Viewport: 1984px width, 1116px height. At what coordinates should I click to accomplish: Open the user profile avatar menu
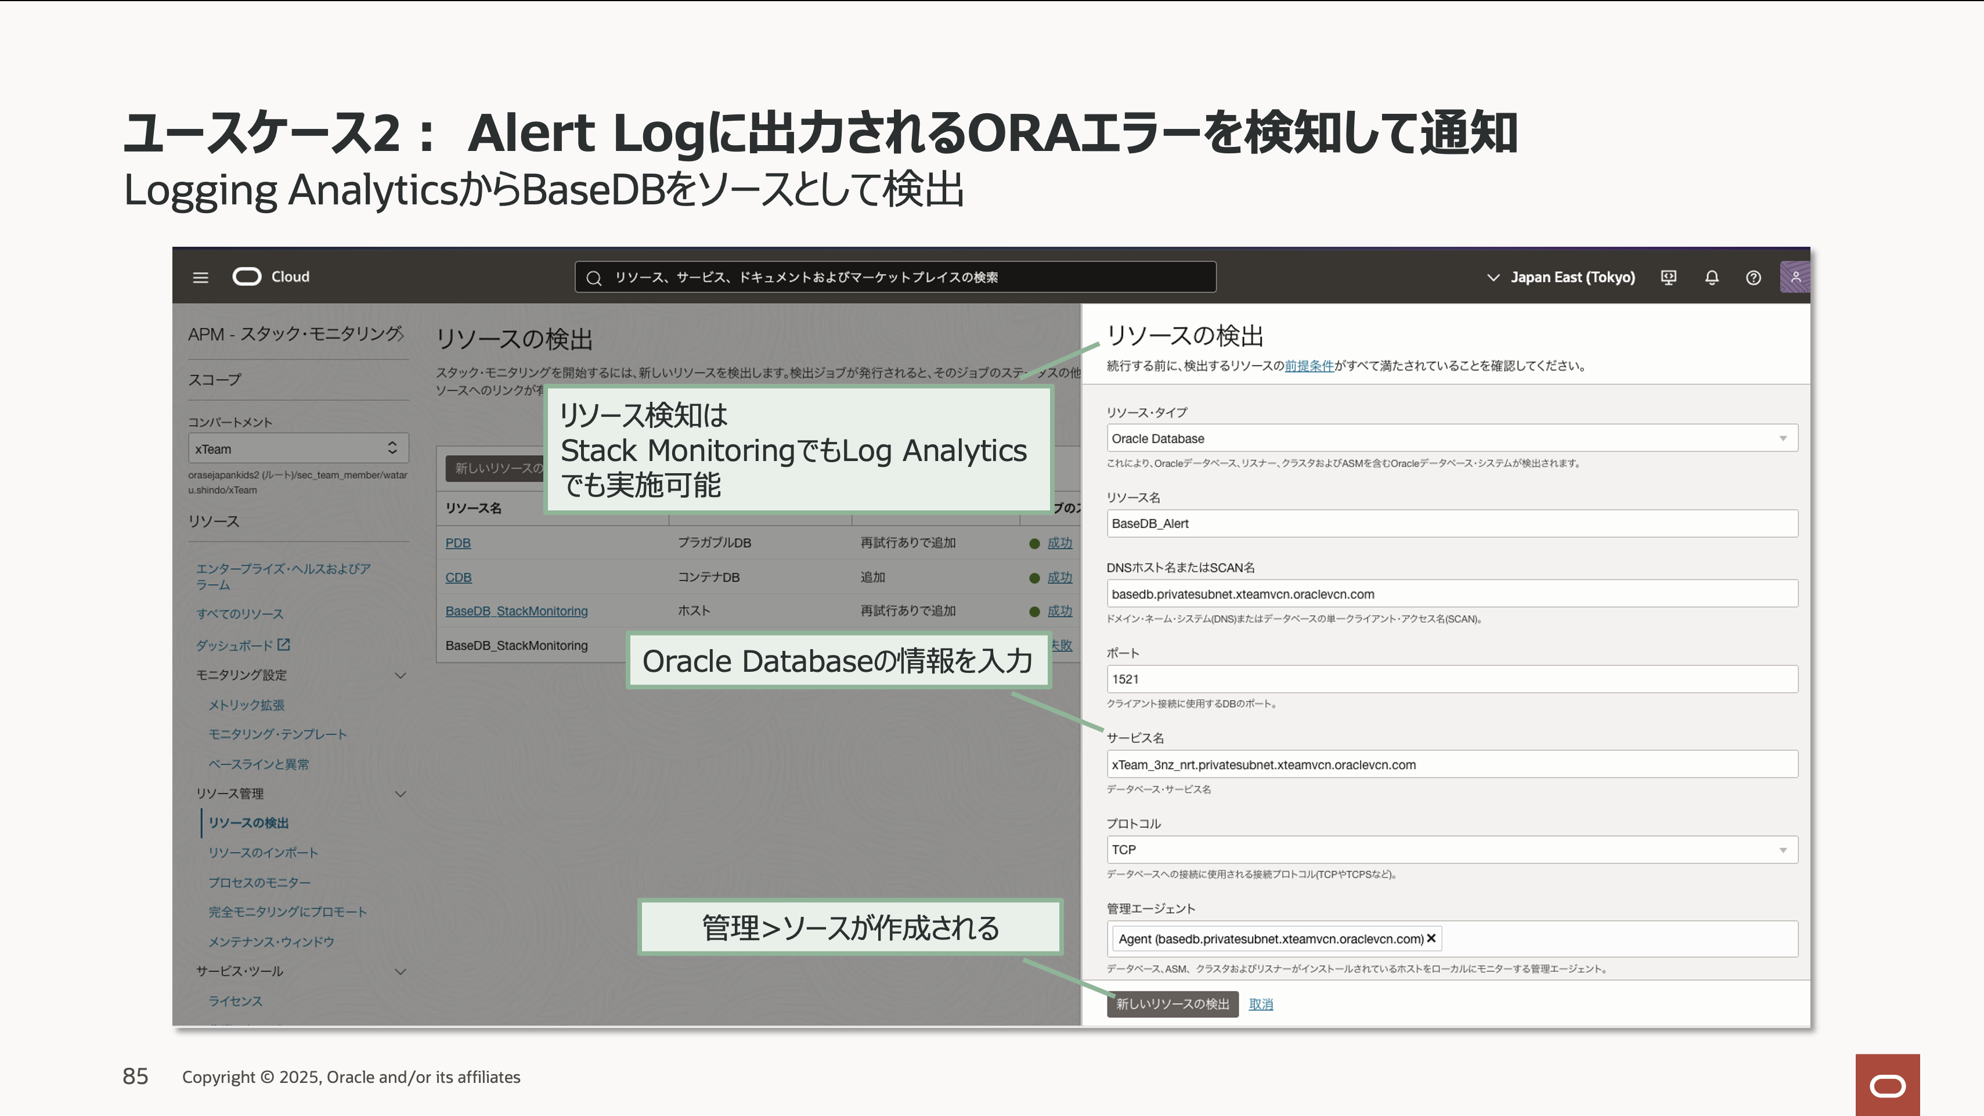tap(1795, 278)
